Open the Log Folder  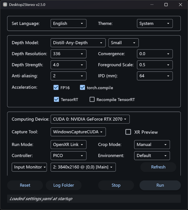point(64,185)
